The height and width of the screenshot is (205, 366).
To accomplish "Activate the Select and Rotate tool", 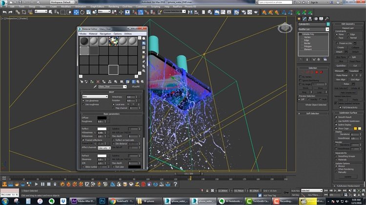I will coord(82,12).
